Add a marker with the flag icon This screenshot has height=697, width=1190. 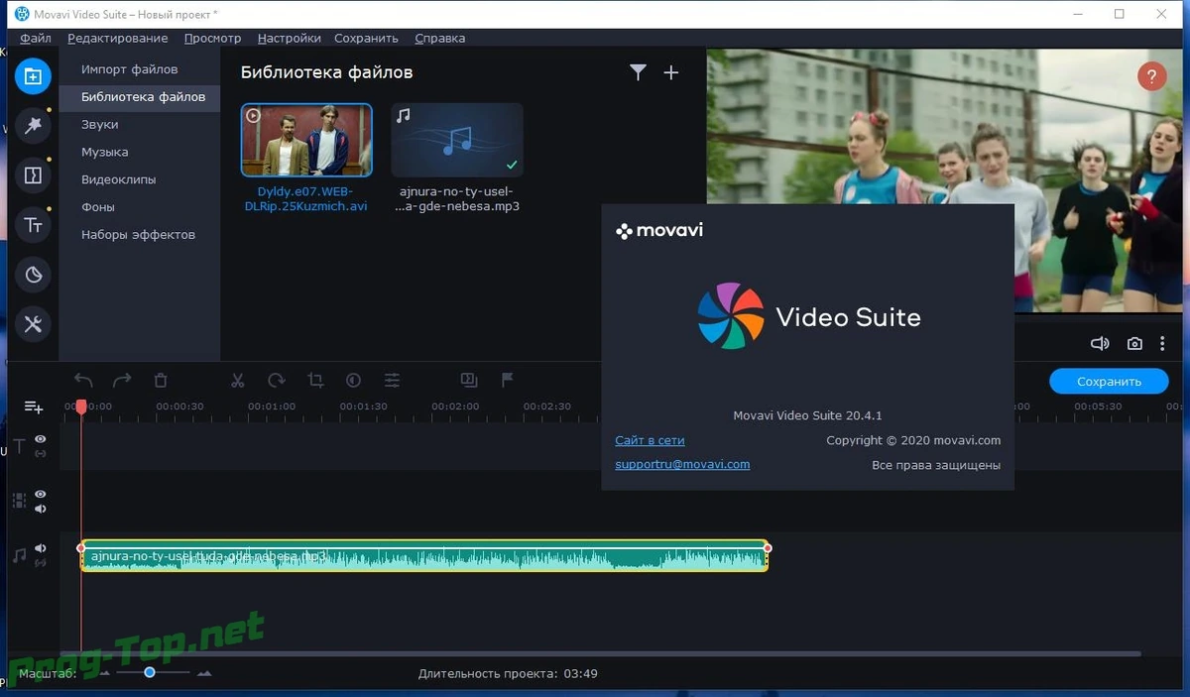click(507, 380)
